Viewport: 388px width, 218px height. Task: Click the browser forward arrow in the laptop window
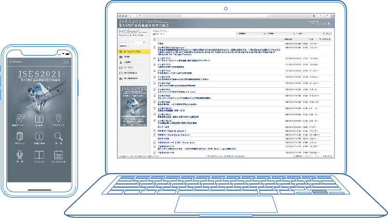pos(134,16)
